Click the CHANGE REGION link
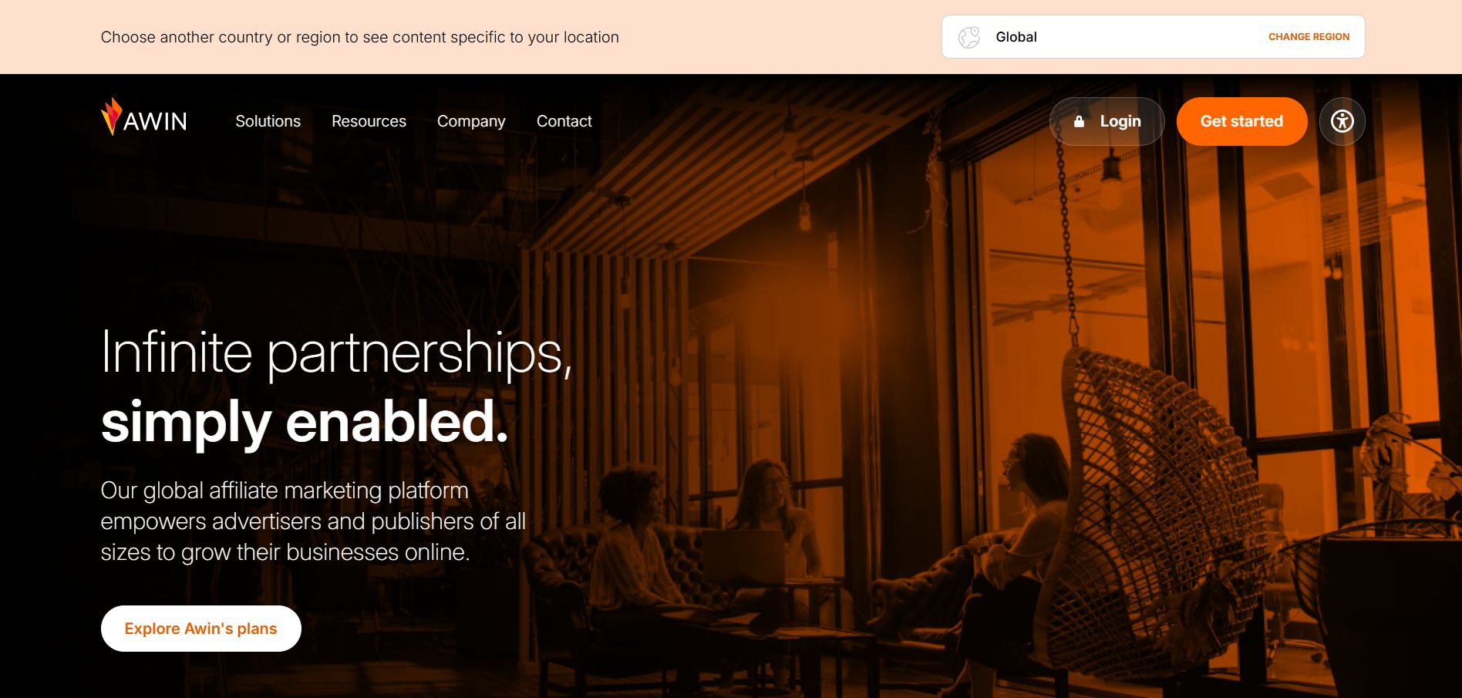 click(1309, 37)
